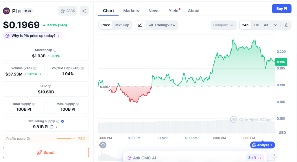
Task: Show Max. supply info icon
Action: click(78, 104)
